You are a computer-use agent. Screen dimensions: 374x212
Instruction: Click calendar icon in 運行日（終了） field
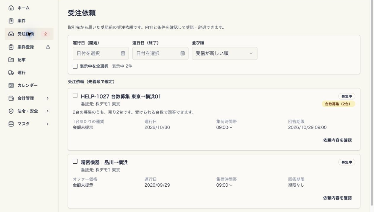(x=183, y=53)
